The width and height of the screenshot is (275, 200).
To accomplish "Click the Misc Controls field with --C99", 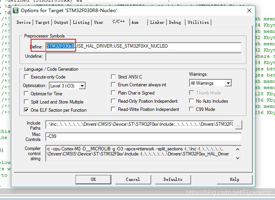I will pyautogui.click(x=143, y=136).
